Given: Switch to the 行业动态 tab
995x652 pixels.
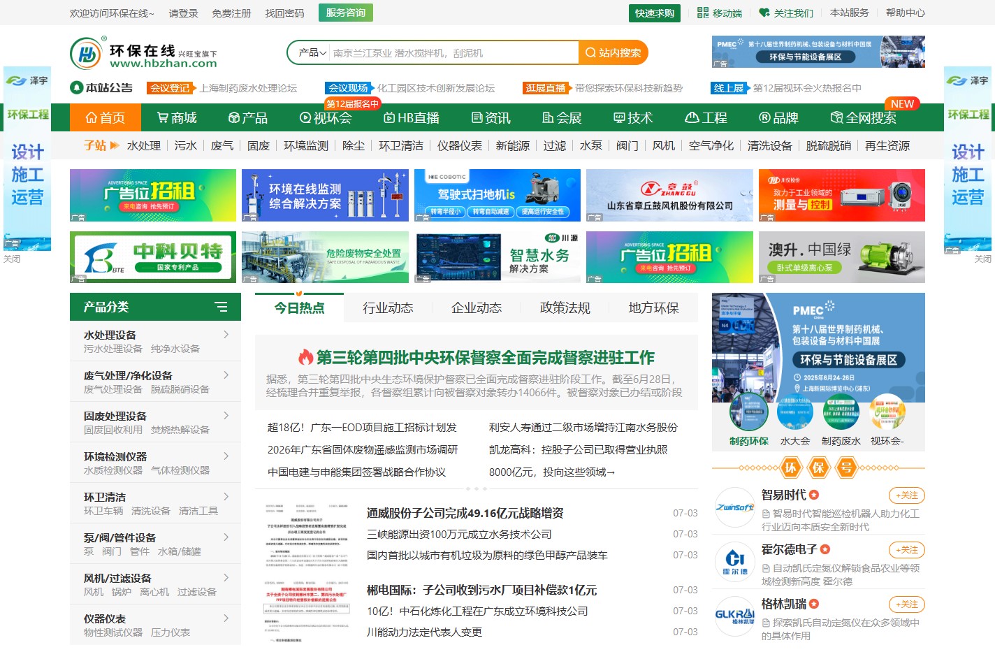Looking at the screenshot, I should pos(388,307).
